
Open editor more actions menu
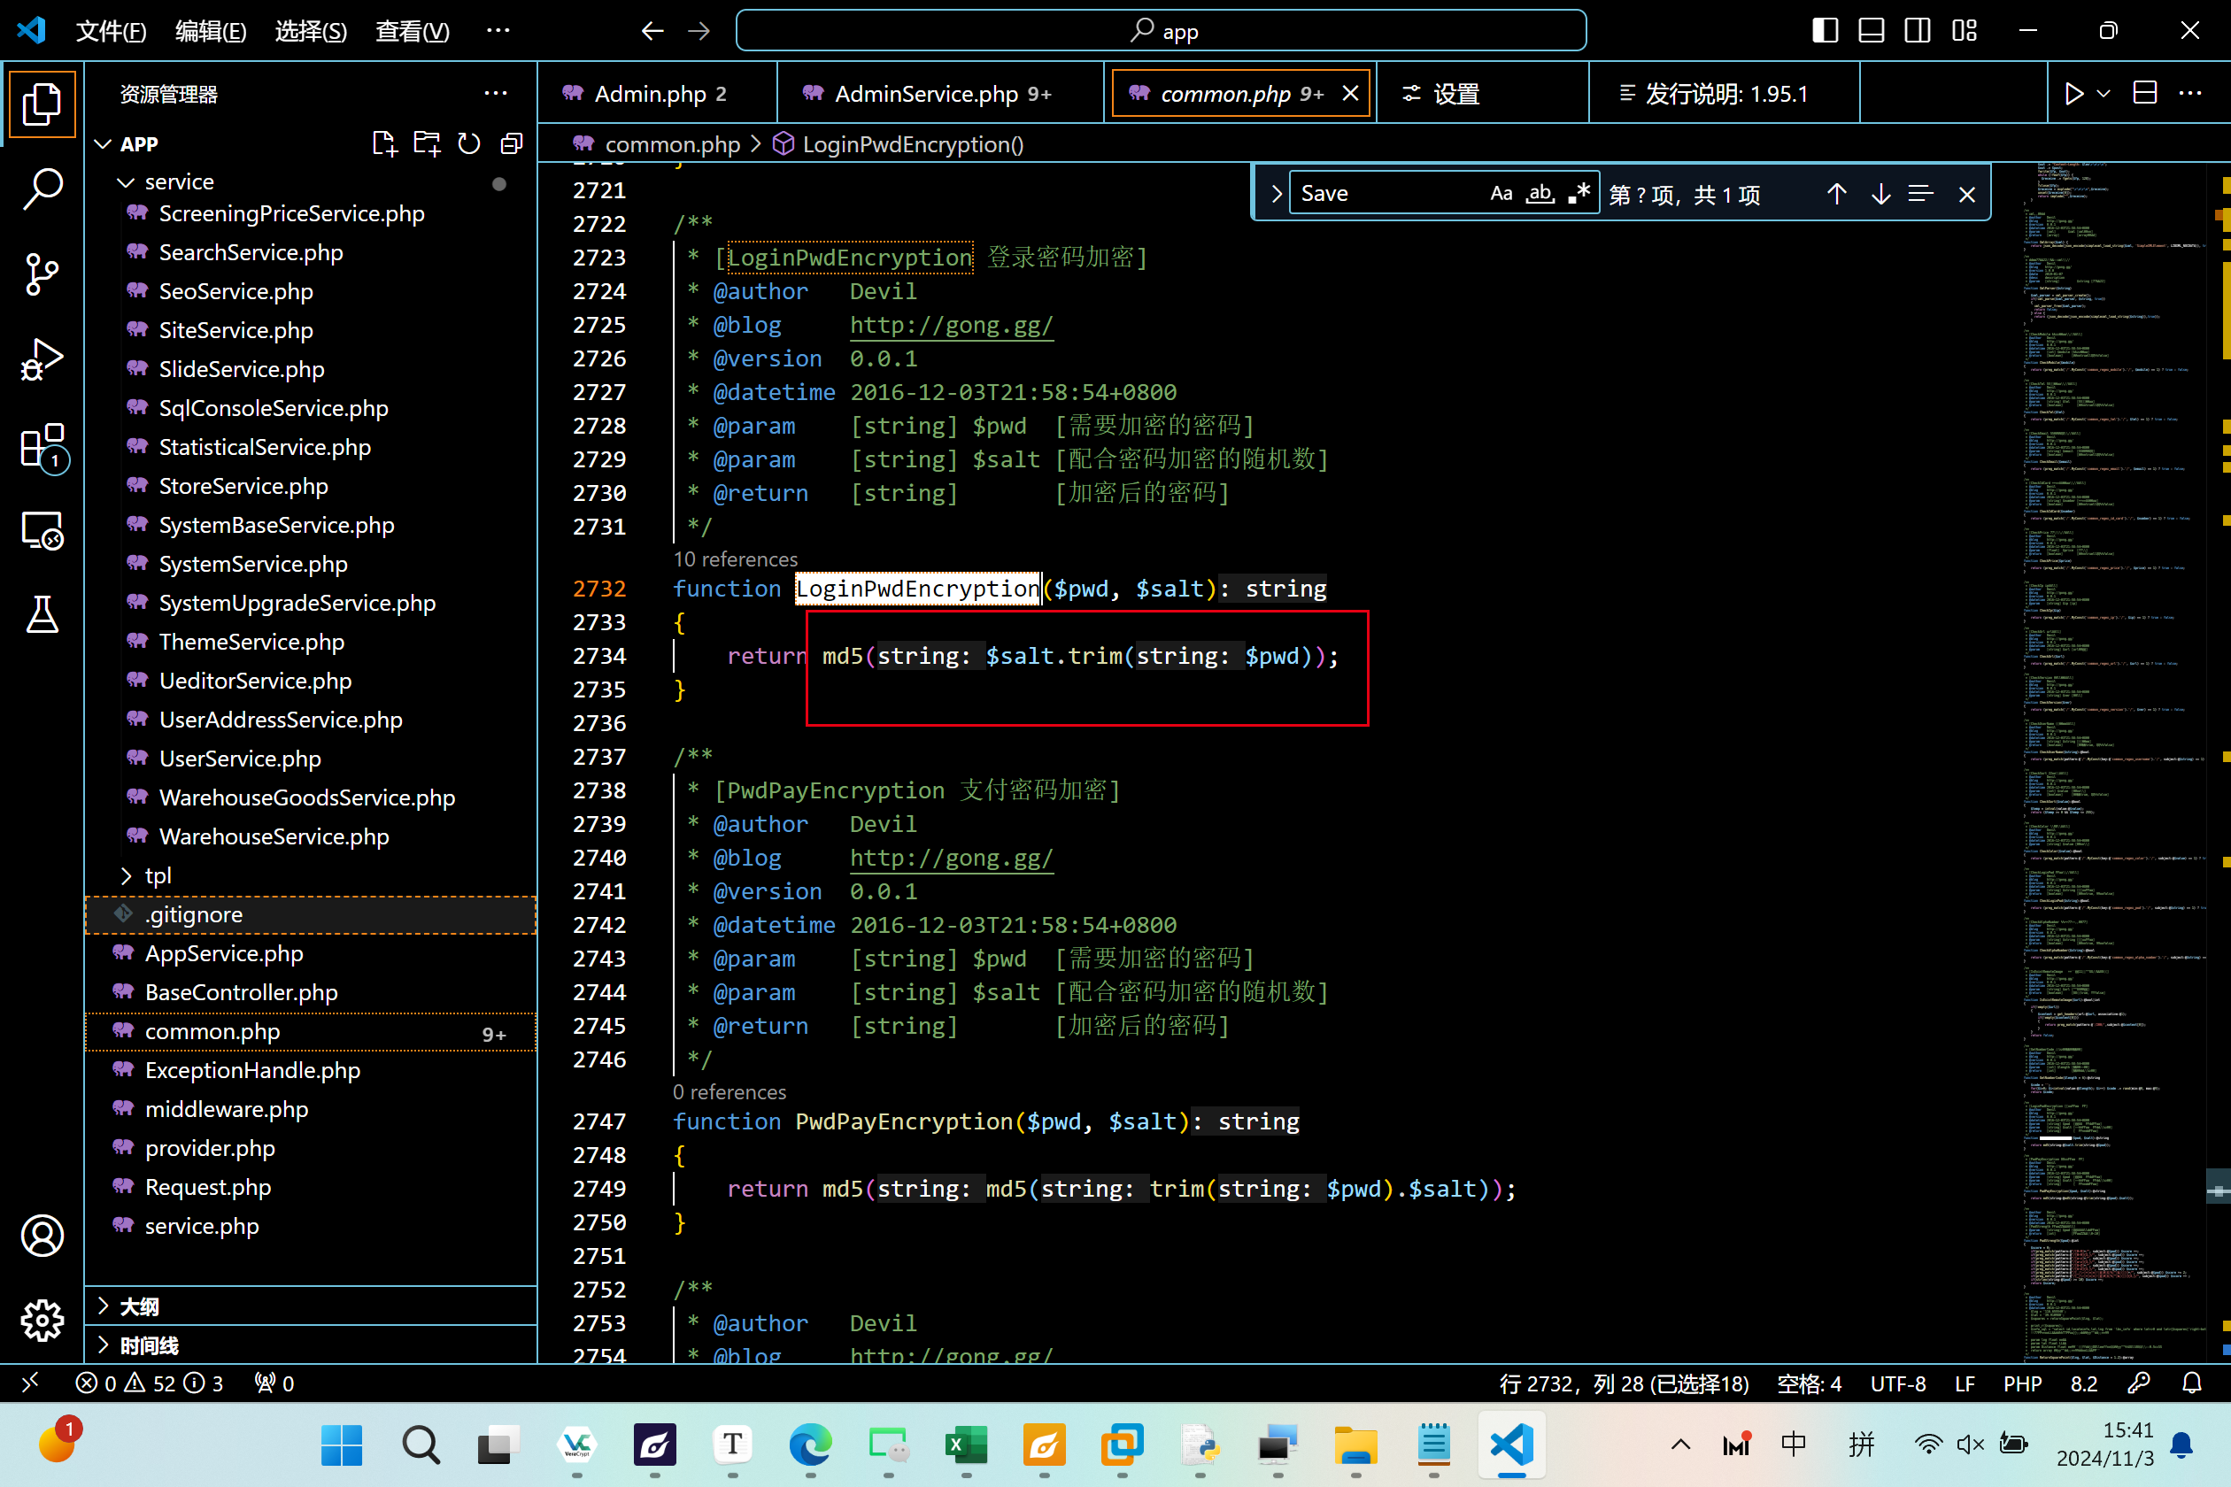click(x=2190, y=93)
